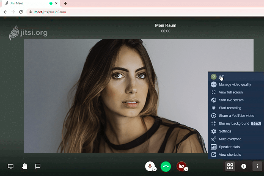Screen dimensions: 264x176
Task: Click the site lock icon
Action: [x=31, y=12]
